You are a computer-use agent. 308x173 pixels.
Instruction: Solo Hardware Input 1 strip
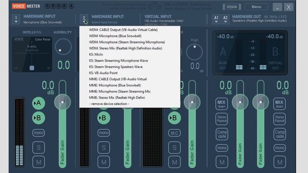click(x=38, y=148)
